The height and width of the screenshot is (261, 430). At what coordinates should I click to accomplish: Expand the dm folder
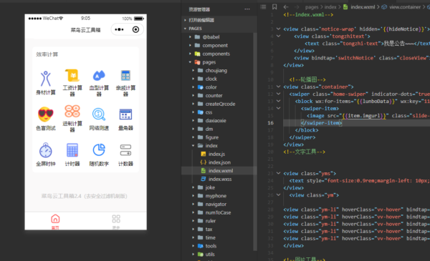[193, 129]
